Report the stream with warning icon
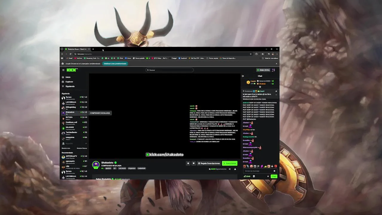 pyautogui.click(x=235, y=169)
